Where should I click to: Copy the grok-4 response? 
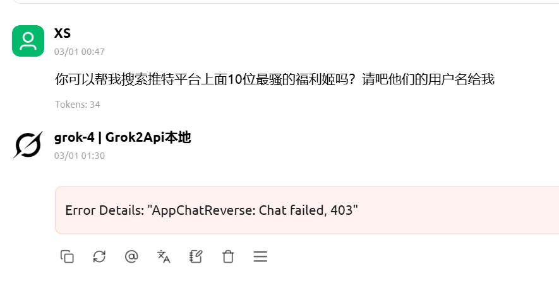67,256
